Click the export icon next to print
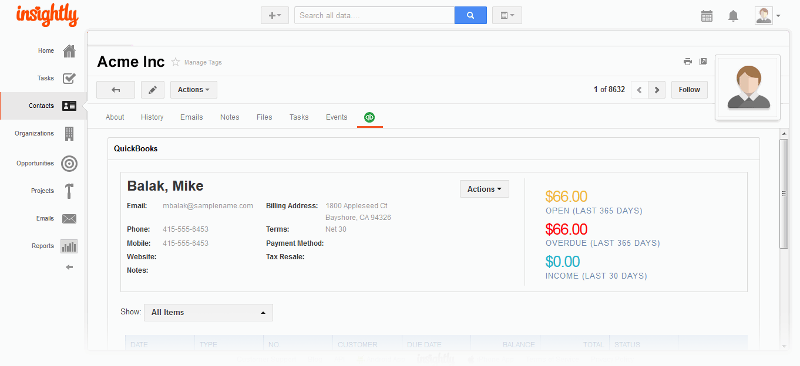Image resolution: width=800 pixels, height=366 pixels. (703, 62)
